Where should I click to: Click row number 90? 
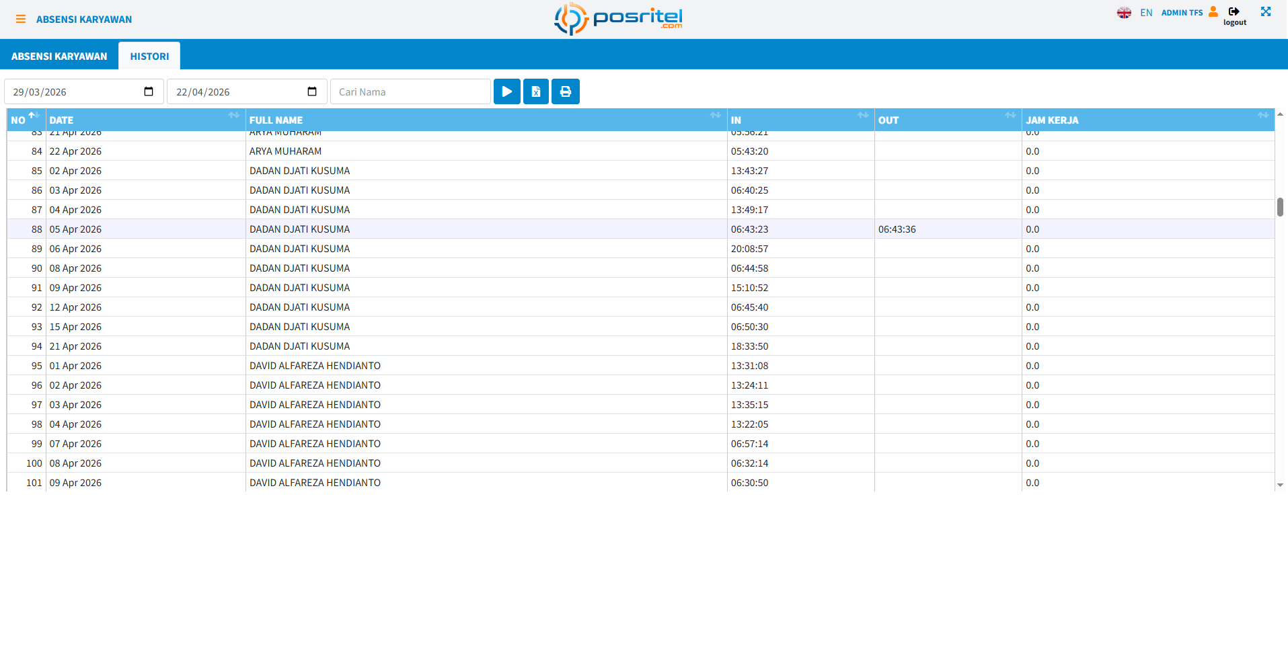click(36, 268)
